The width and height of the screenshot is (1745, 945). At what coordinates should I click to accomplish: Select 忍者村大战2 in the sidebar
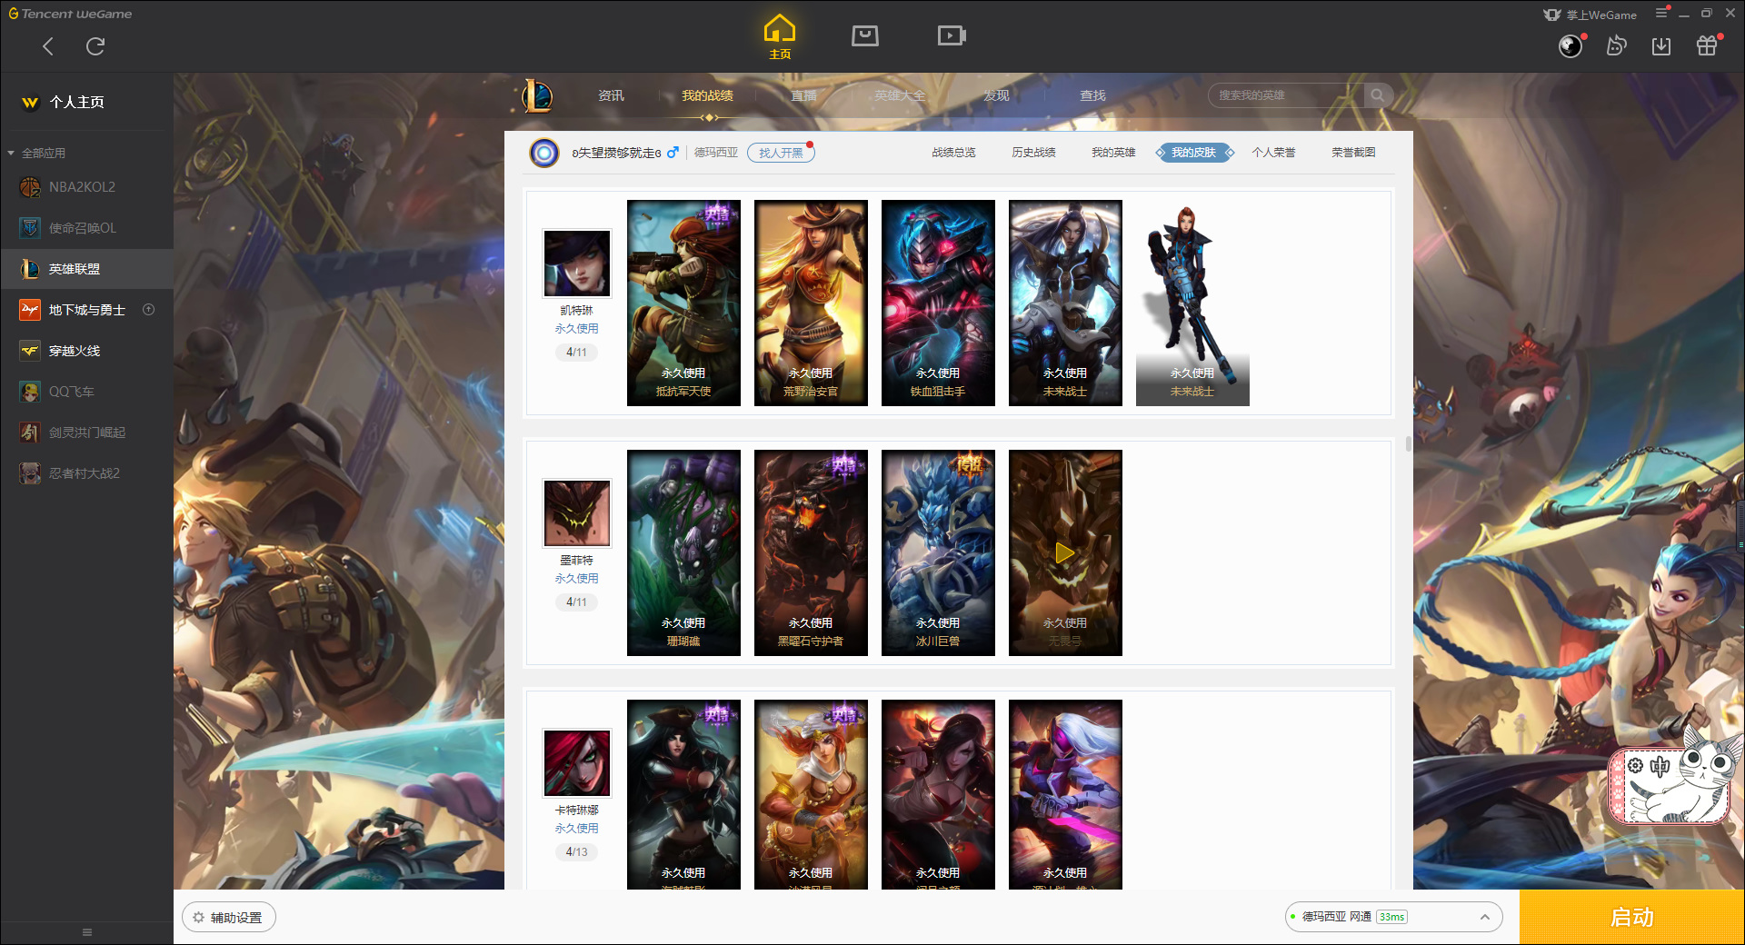(x=86, y=473)
